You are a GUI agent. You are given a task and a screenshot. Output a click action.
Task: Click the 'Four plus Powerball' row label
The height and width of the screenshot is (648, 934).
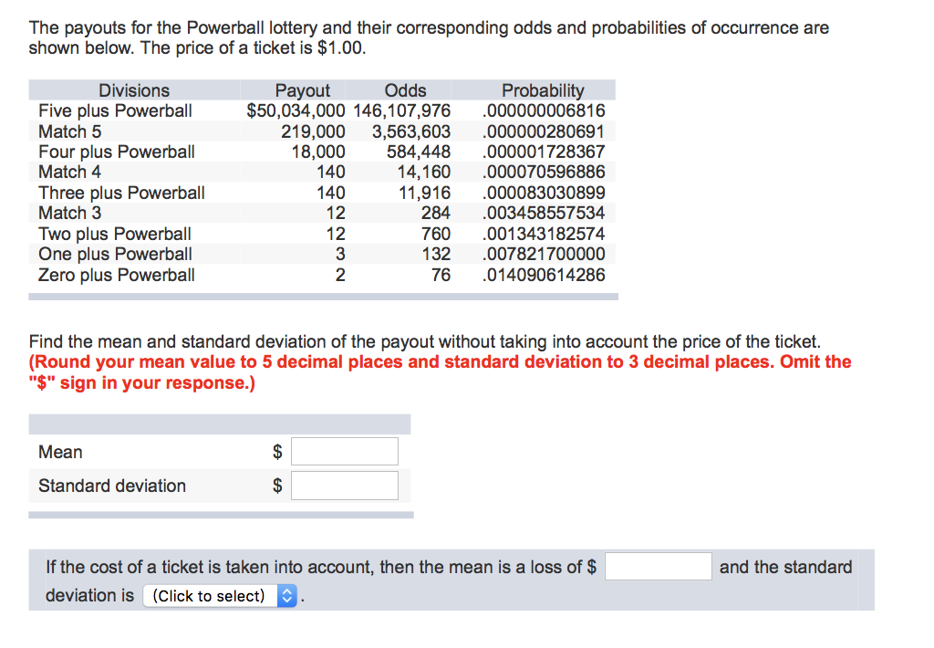point(117,152)
